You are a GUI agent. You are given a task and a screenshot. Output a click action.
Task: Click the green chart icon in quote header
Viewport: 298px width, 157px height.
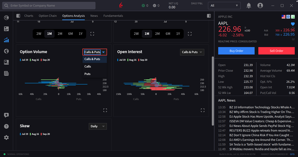(293, 17)
